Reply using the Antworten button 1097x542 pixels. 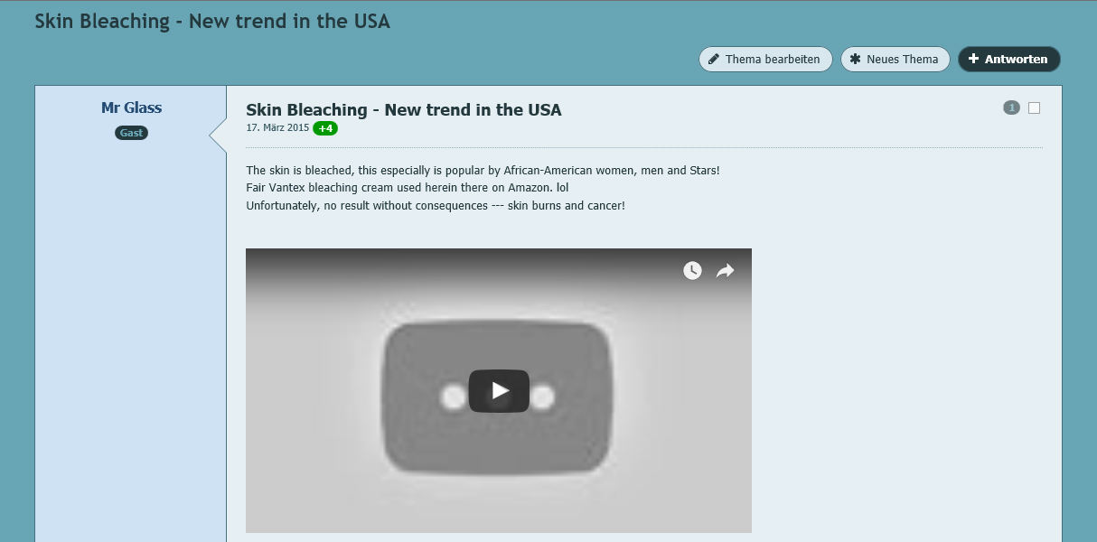click(x=1009, y=60)
